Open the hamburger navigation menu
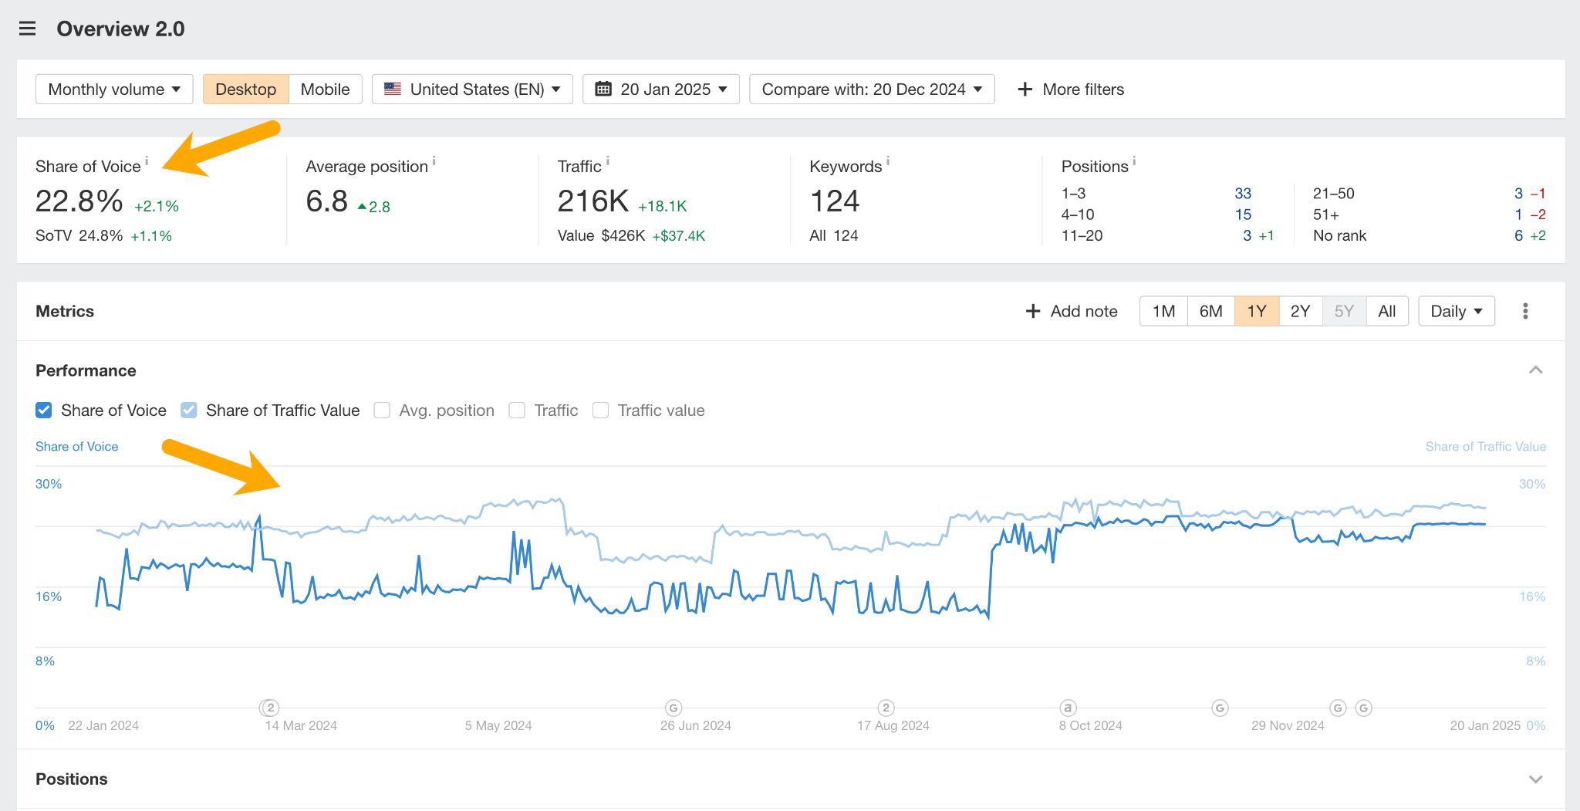The image size is (1580, 811). 26,28
